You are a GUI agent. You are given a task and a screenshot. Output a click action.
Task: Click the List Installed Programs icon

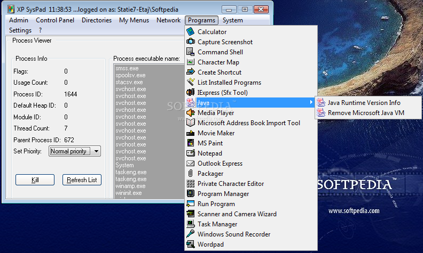pos(191,83)
